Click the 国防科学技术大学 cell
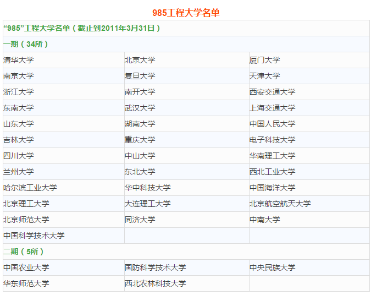 (x=187, y=267)
